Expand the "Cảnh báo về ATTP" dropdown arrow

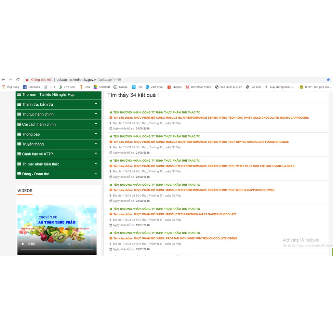(96, 154)
